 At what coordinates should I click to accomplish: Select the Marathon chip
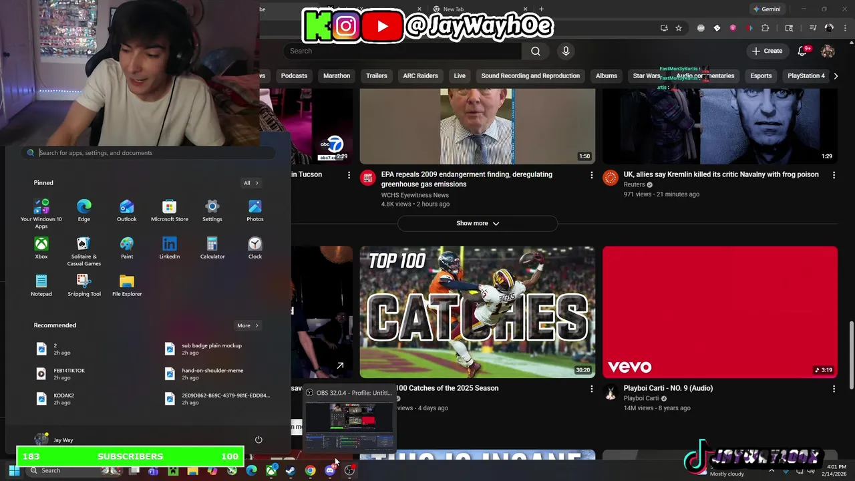[x=337, y=75]
